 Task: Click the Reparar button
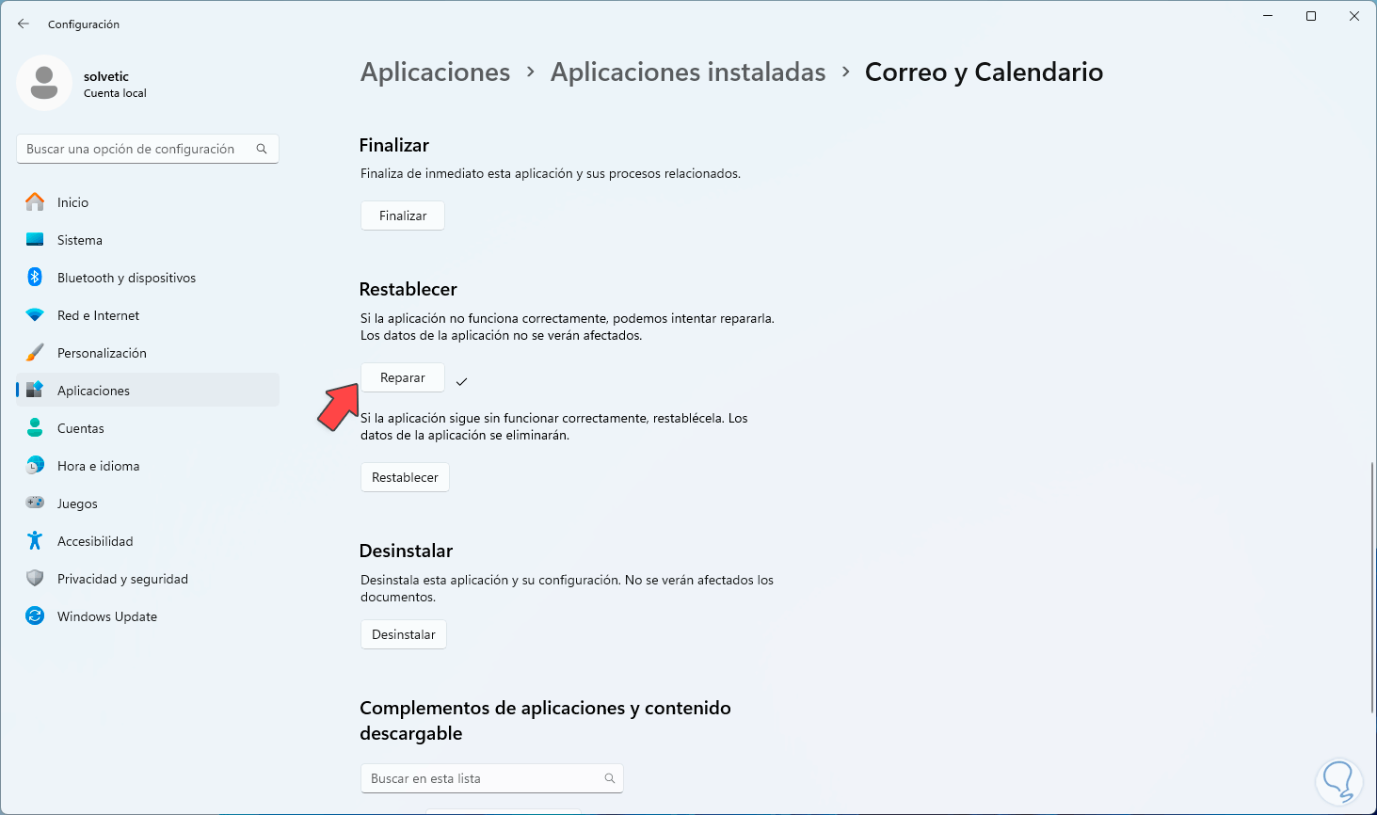point(403,377)
